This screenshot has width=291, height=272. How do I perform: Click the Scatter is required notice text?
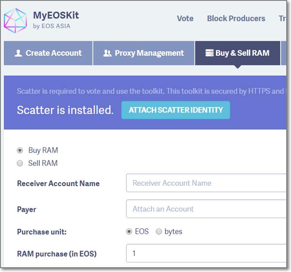151,91
